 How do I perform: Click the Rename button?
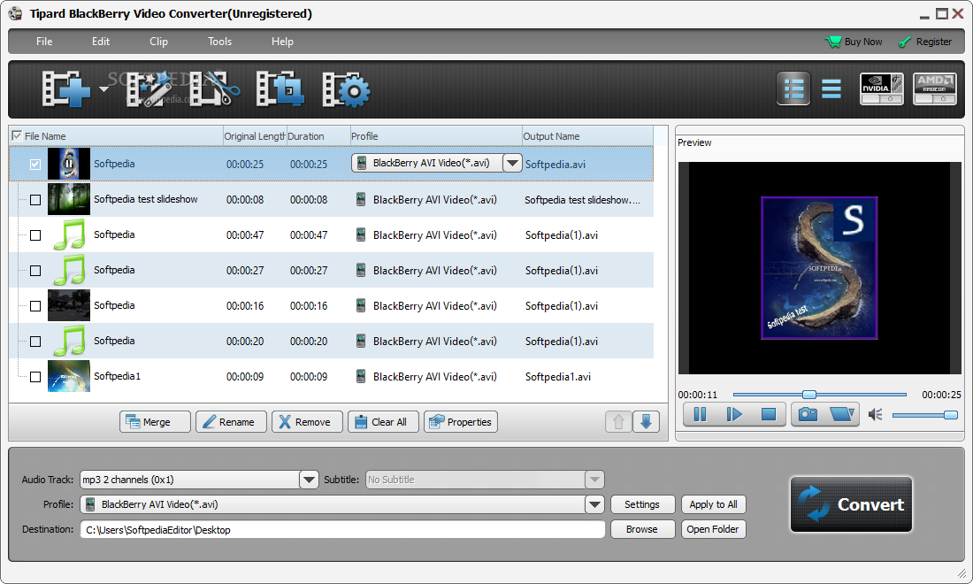(x=231, y=422)
